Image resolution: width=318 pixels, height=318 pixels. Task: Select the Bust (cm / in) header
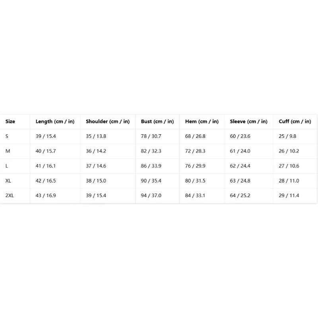157,122
